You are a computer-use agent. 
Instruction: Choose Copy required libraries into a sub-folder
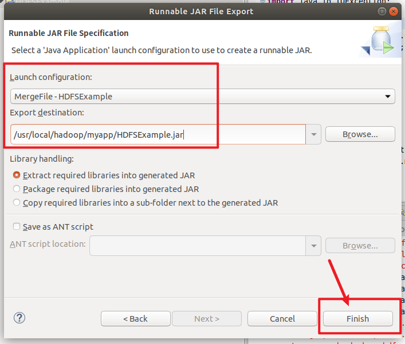tap(17, 202)
